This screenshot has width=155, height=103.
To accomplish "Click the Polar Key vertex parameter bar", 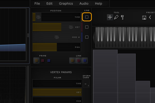I will click(57, 92).
